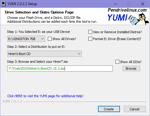Close the YUMI Setup window

(143, 4)
